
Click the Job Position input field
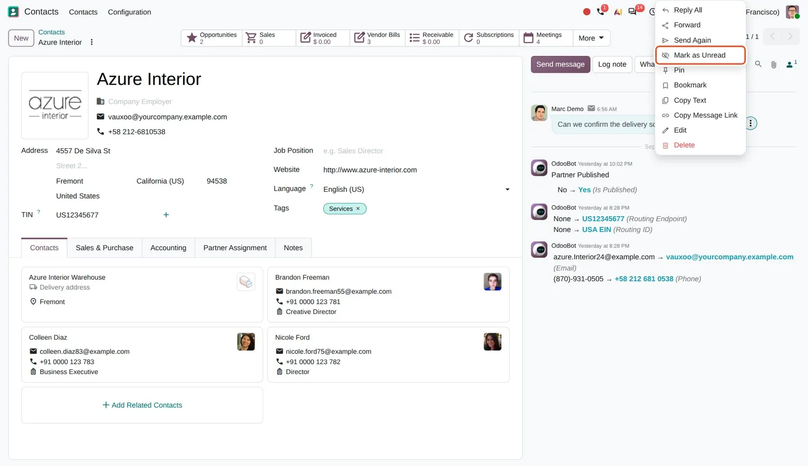pos(416,151)
